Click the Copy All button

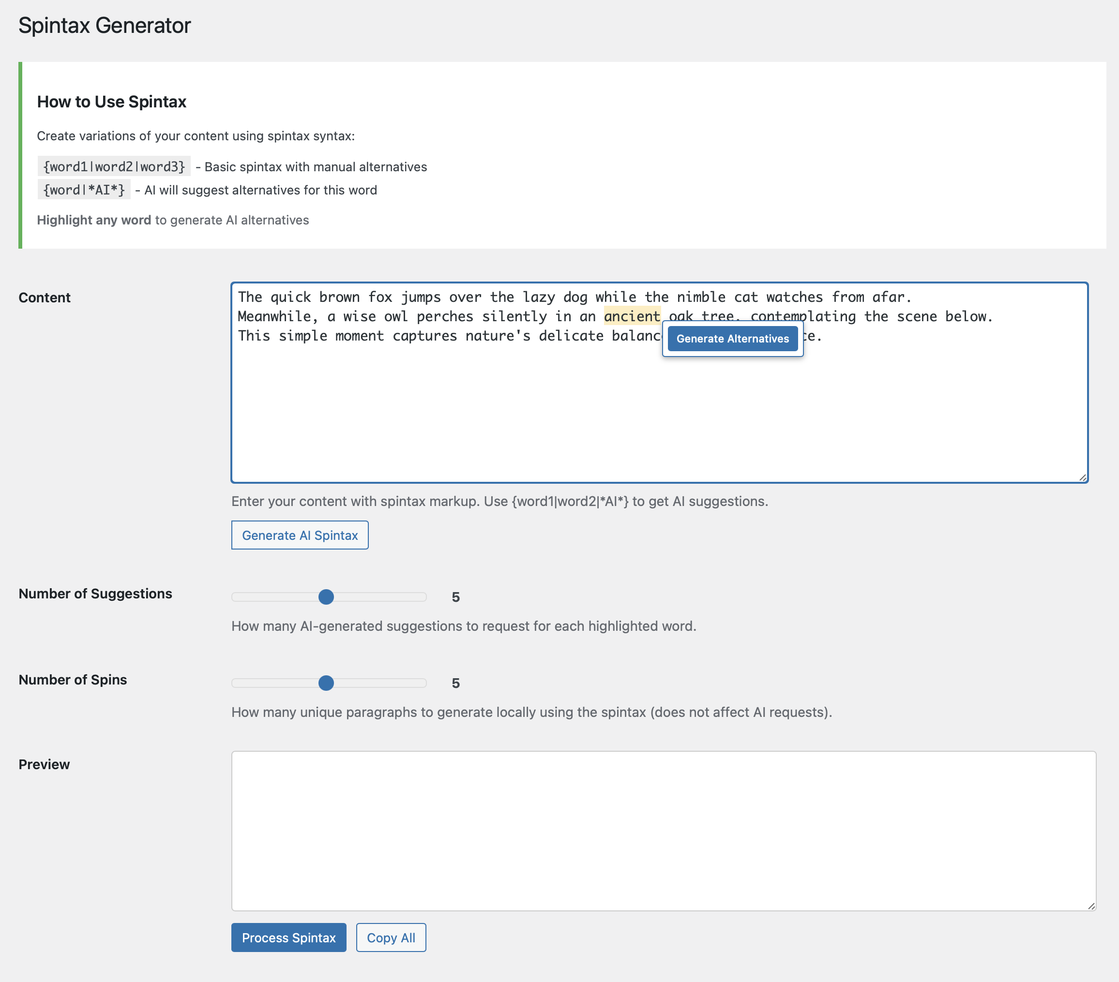pyautogui.click(x=390, y=937)
